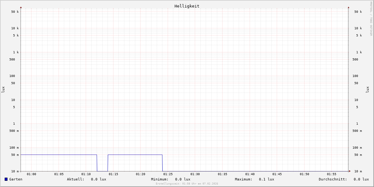Select the Aktuell: 0.0 lux value
The height and width of the screenshot is (187, 374).
pyautogui.click(x=87, y=179)
